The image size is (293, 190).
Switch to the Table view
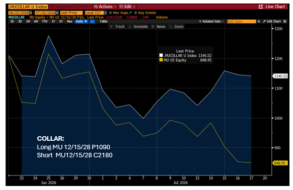tap(104, 21)
